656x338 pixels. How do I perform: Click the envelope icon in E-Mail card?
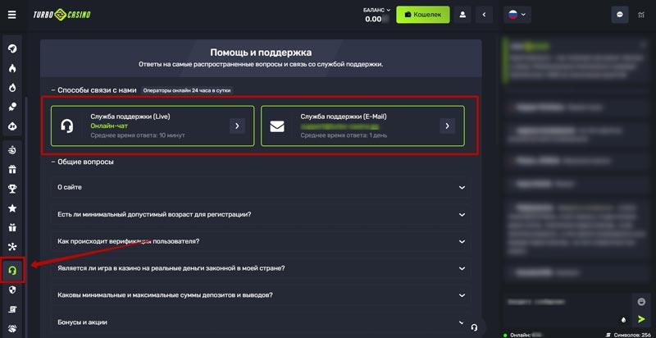click(277, 126)
